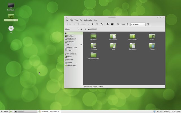
Task: Open the View menu
Action: tap(76, 20)
